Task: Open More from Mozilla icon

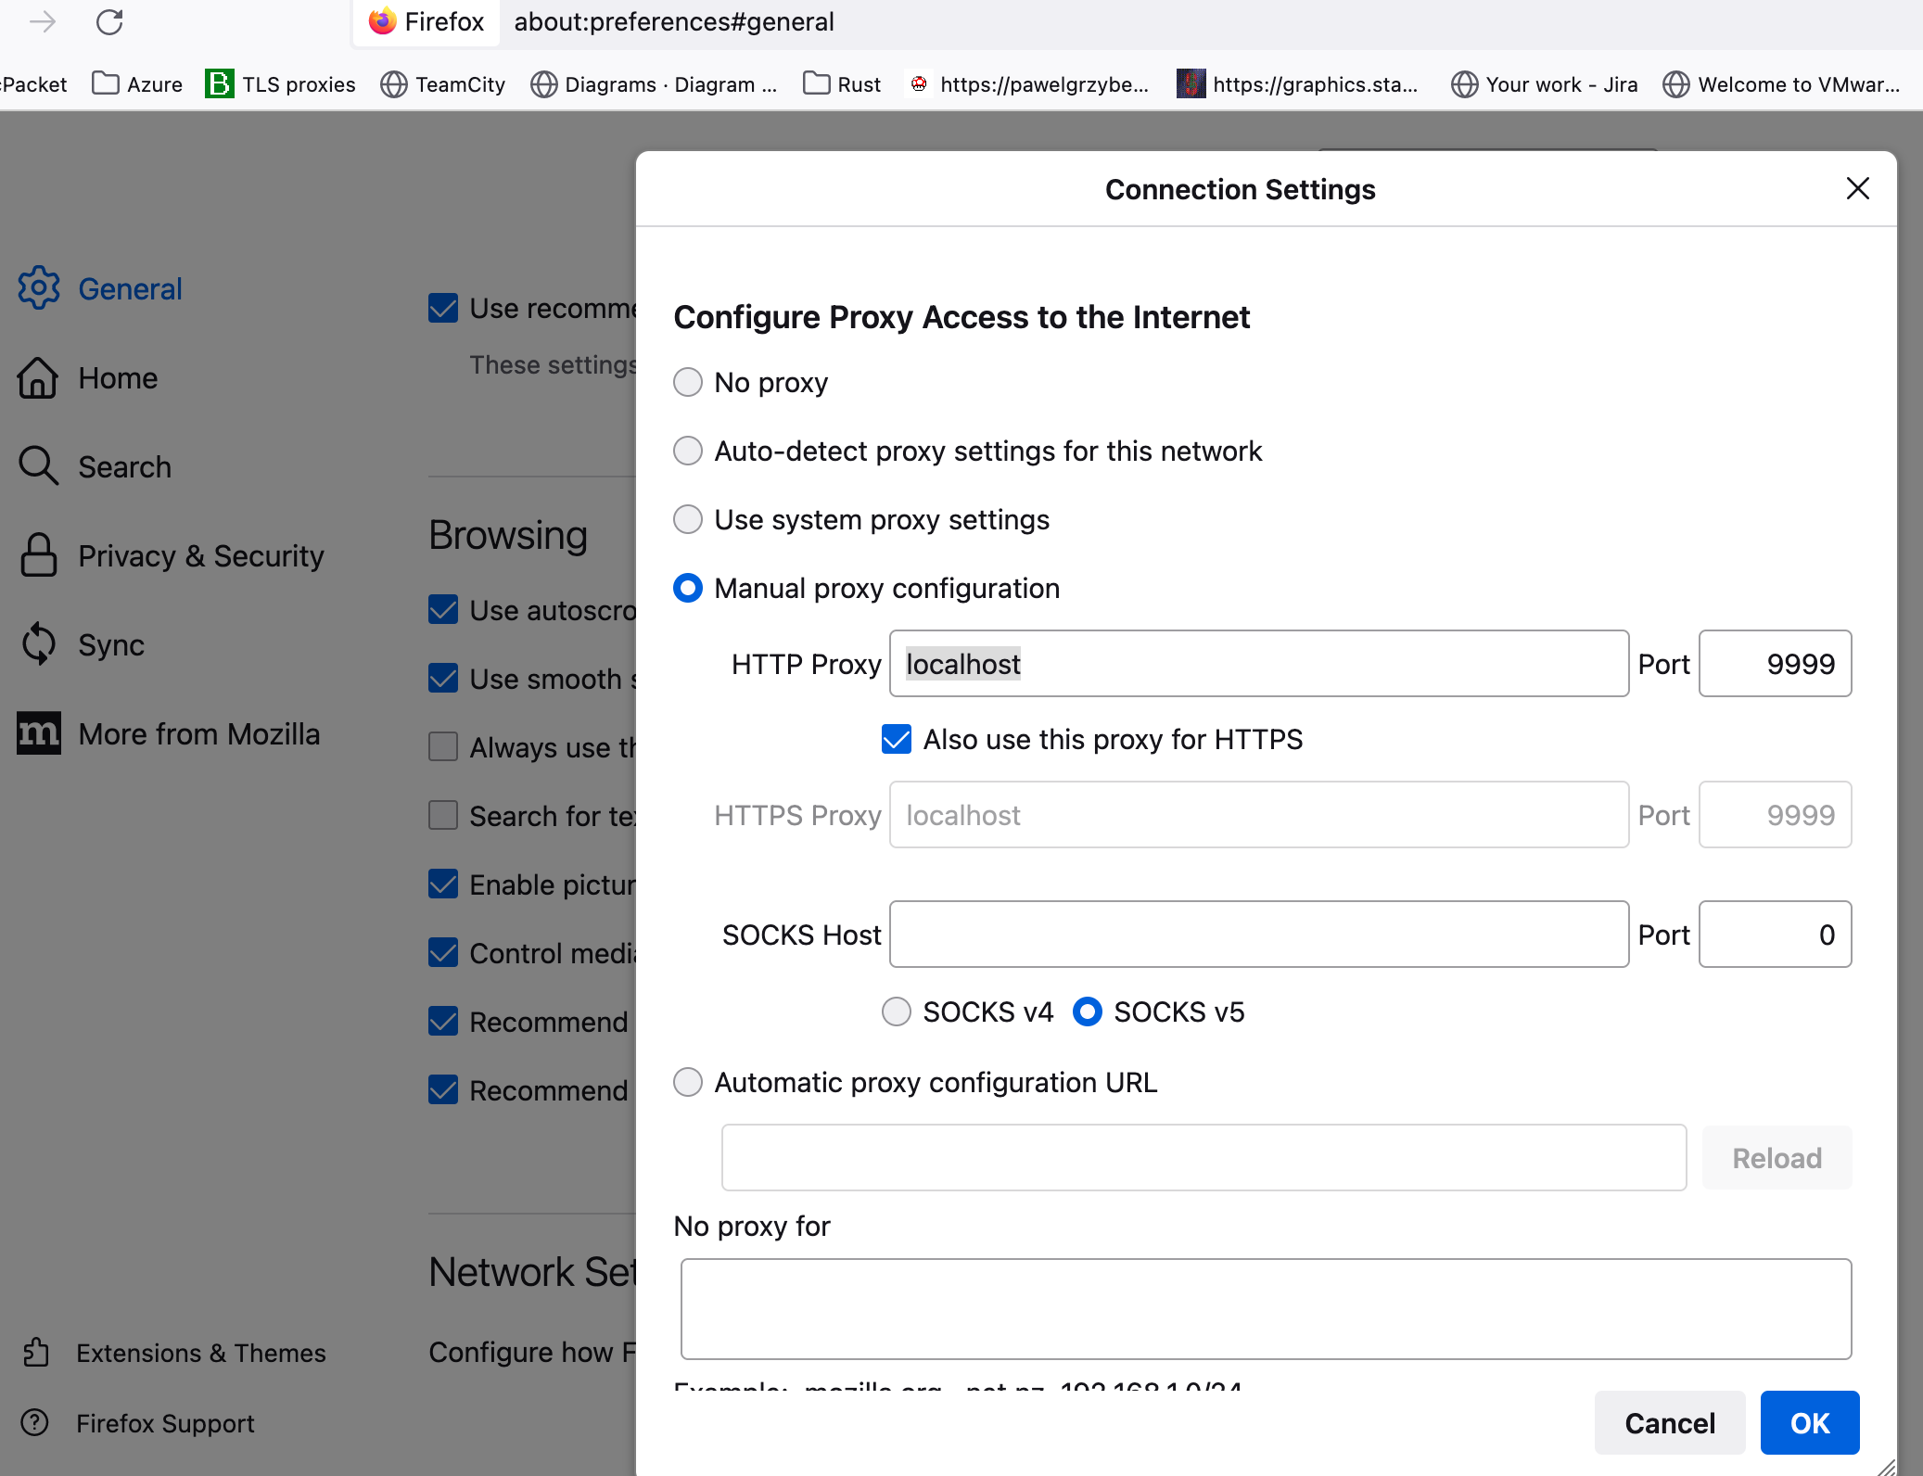Action: 39,733
